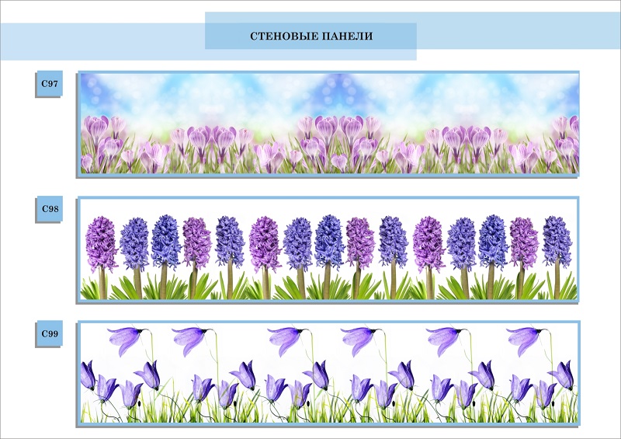Click the second hyacinth from left in C98
Image resolution: width=621 pixels, height=439 pixels.
tap(134, 241)
